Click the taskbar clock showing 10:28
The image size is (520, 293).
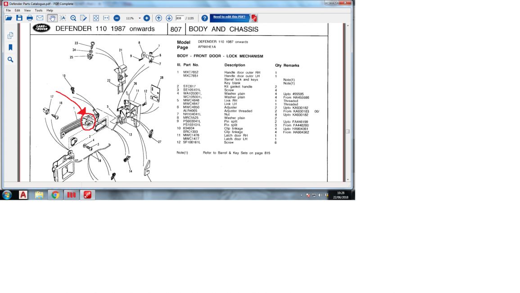[340, 195]
